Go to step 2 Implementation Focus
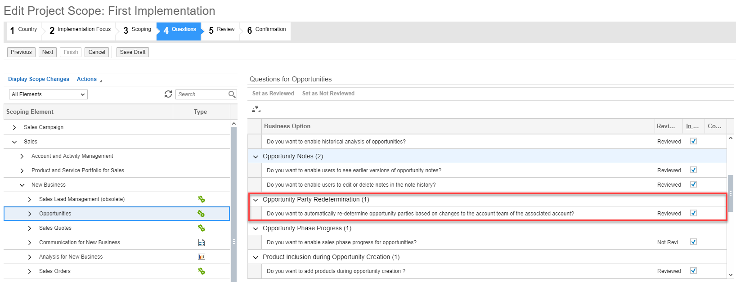Image resolution: width=736 pixels, height=282 pixels. point(80,31)
